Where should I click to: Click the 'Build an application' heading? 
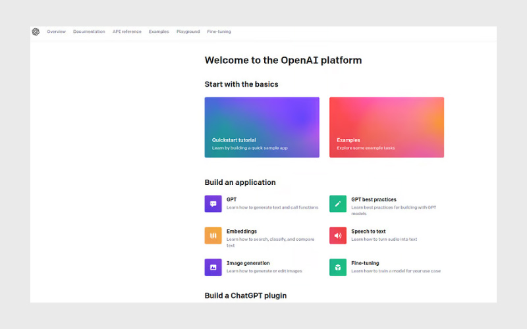click(240, 182)
